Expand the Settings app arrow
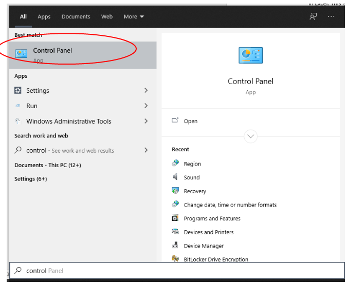348x284 pixels. coord(146,91)
